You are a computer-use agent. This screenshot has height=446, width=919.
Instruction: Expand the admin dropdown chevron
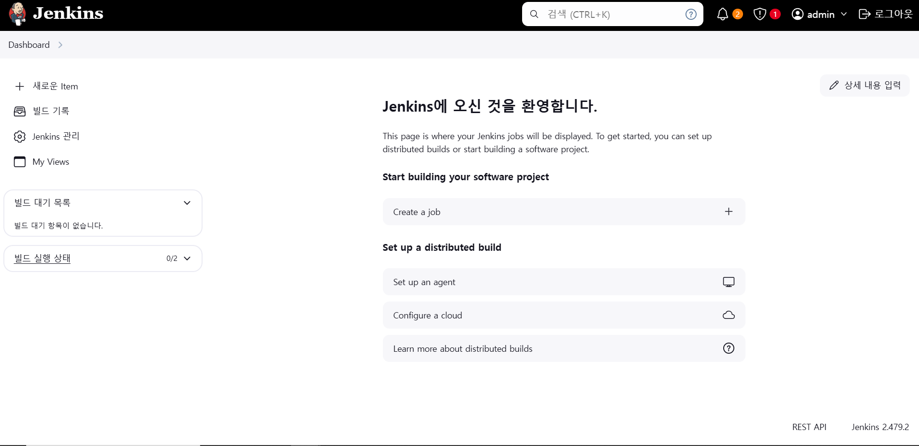pos(844,14)
